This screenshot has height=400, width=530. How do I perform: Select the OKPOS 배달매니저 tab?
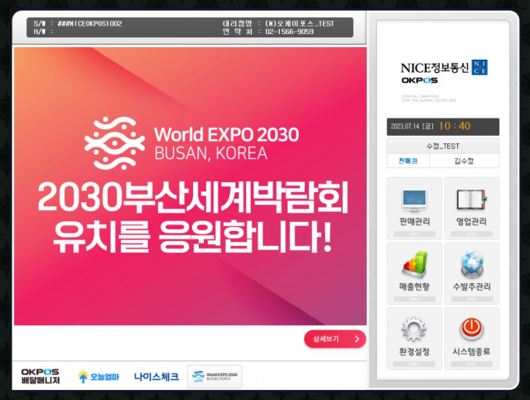(41, 377)
